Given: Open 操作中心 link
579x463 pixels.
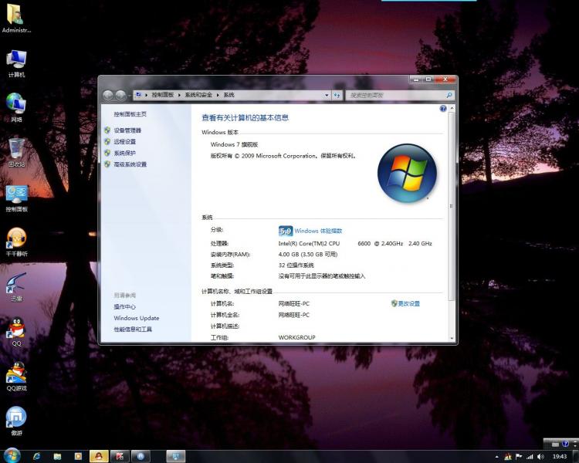Looking at the screenshot, I should pos(125,307).
